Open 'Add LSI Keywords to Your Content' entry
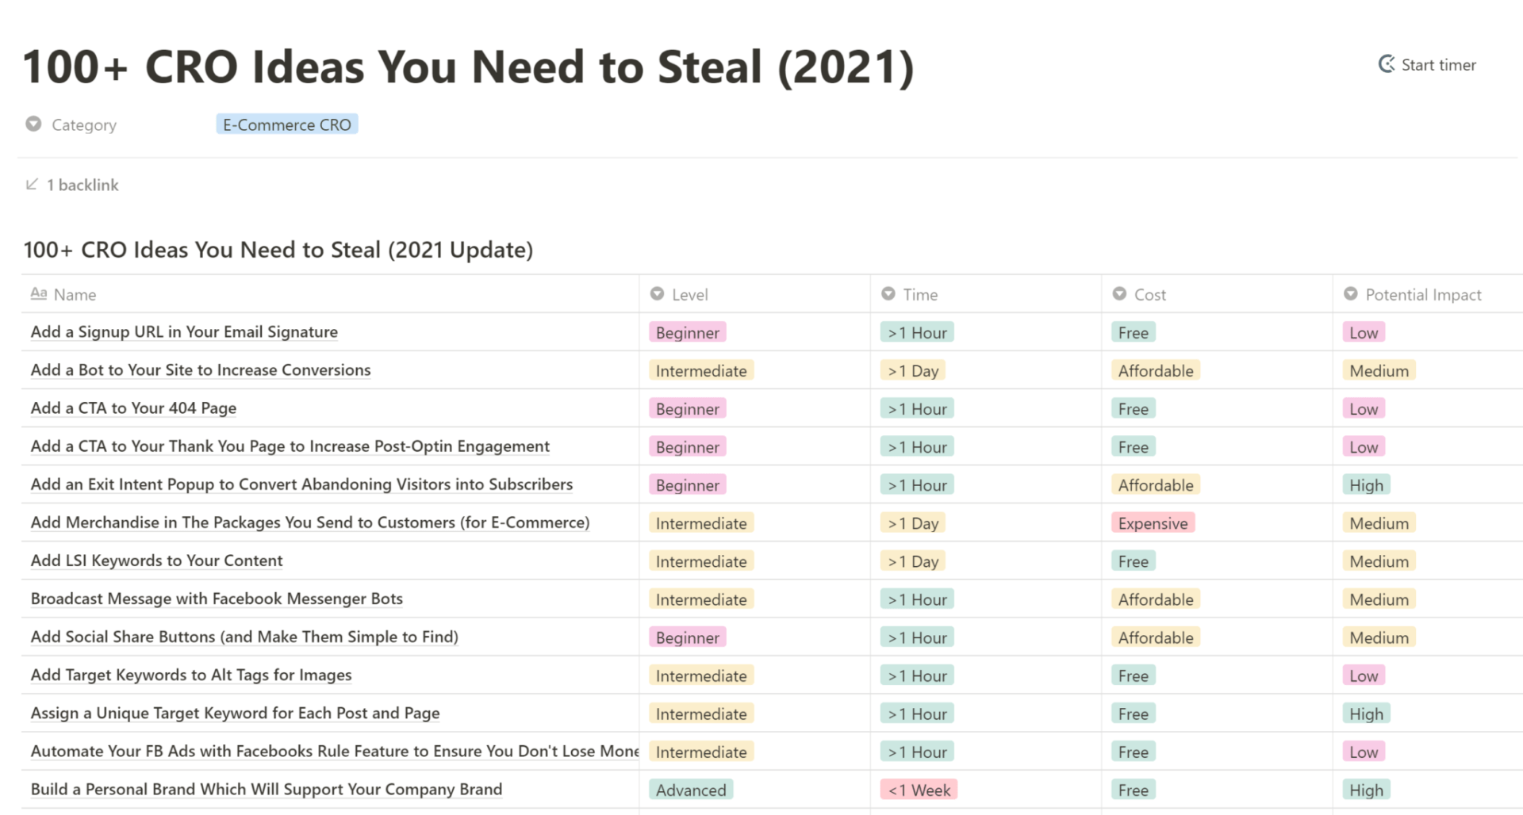This screenshot has width=1523, height=815. coord(156,561)
